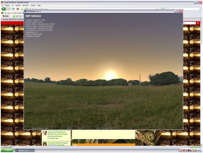Screen dimensions: 203x153
Task: Select the Kultur og Folkd browser tab
Action: pyautogui.click(x=13, y=19)
